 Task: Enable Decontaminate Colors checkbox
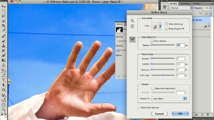click(x=153, y=88)
